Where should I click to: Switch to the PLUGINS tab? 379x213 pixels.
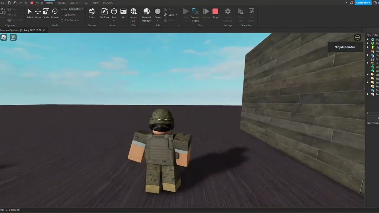[x=108, y=3]
